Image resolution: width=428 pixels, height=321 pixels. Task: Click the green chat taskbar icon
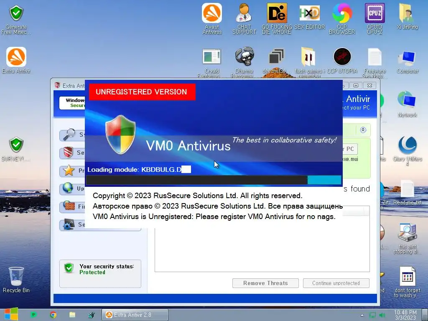click(x=33, y=315)
